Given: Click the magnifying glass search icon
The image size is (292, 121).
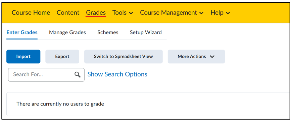Looking at the screenshot, I should (78, 74).
